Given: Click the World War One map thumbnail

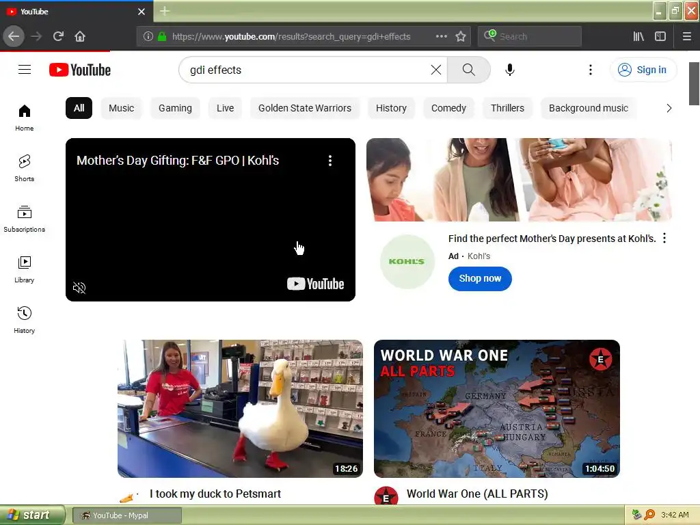Looking at the screenshot, I should 497,409.
